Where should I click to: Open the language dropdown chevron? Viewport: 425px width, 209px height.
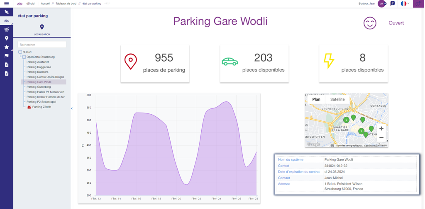(408, 3)
